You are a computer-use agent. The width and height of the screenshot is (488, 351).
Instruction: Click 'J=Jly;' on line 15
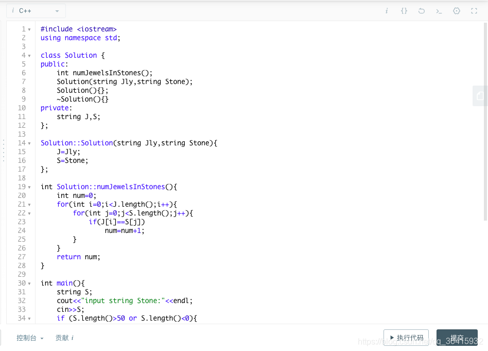tap(68, 152)
